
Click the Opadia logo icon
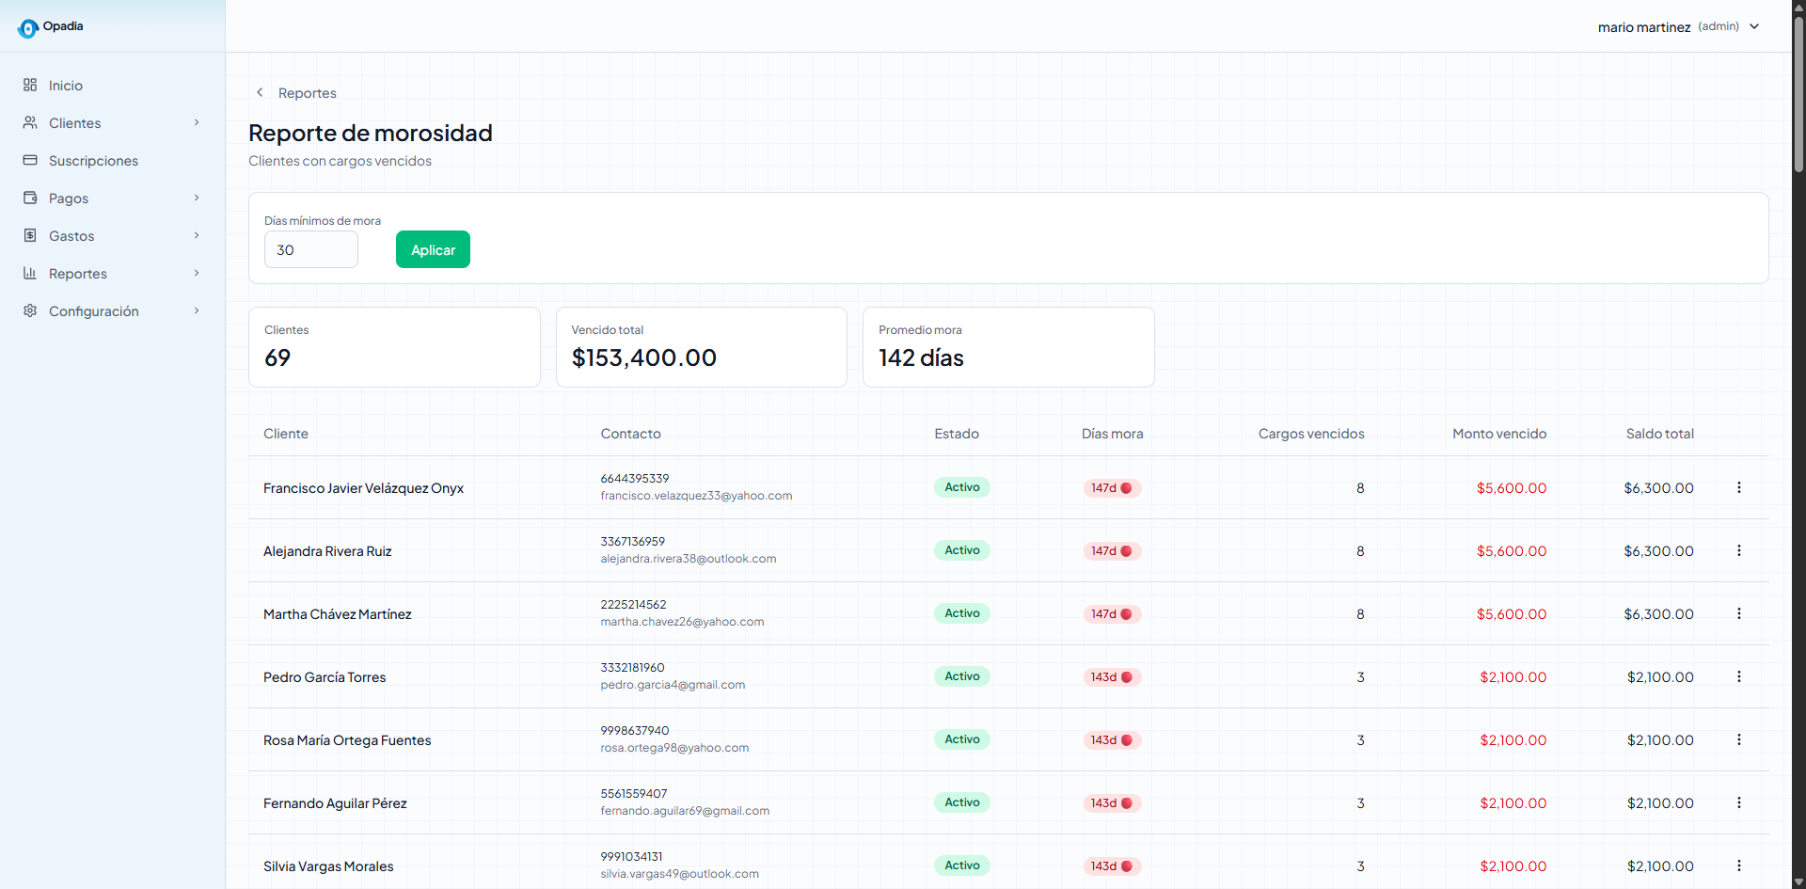(28, 28)
